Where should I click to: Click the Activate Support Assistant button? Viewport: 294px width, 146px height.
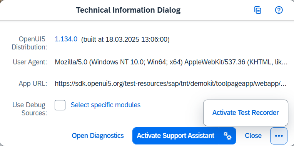pos(175,136)
